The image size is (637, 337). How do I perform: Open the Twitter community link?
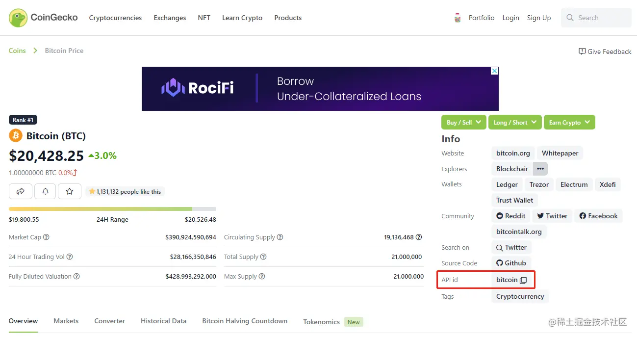pyautogui.click(x=552, y=216)
